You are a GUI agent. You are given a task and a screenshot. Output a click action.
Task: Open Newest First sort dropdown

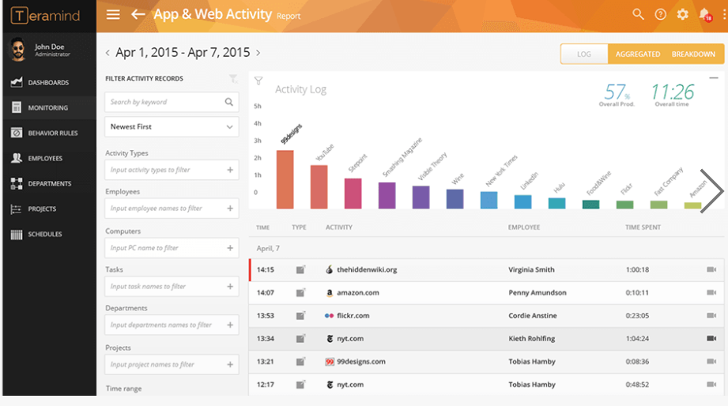click(172, 126)
